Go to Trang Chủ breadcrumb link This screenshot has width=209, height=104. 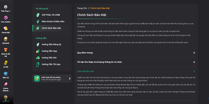pos(82,8)
